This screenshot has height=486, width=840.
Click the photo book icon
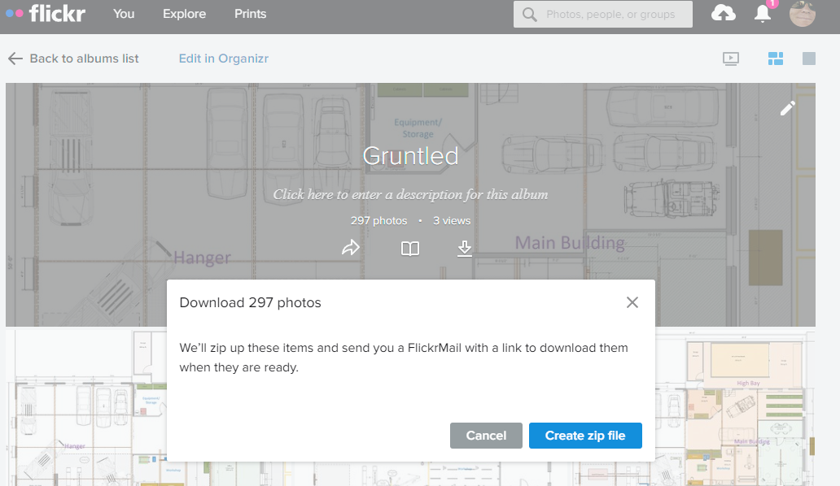410,249
